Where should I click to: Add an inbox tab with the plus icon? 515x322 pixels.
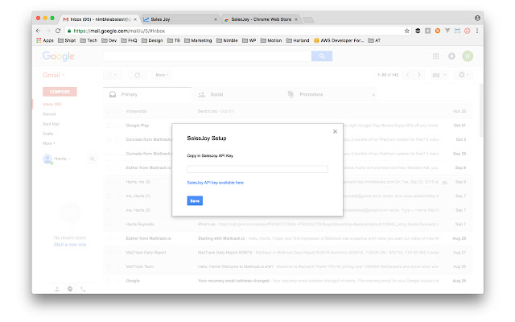point(373,95)
